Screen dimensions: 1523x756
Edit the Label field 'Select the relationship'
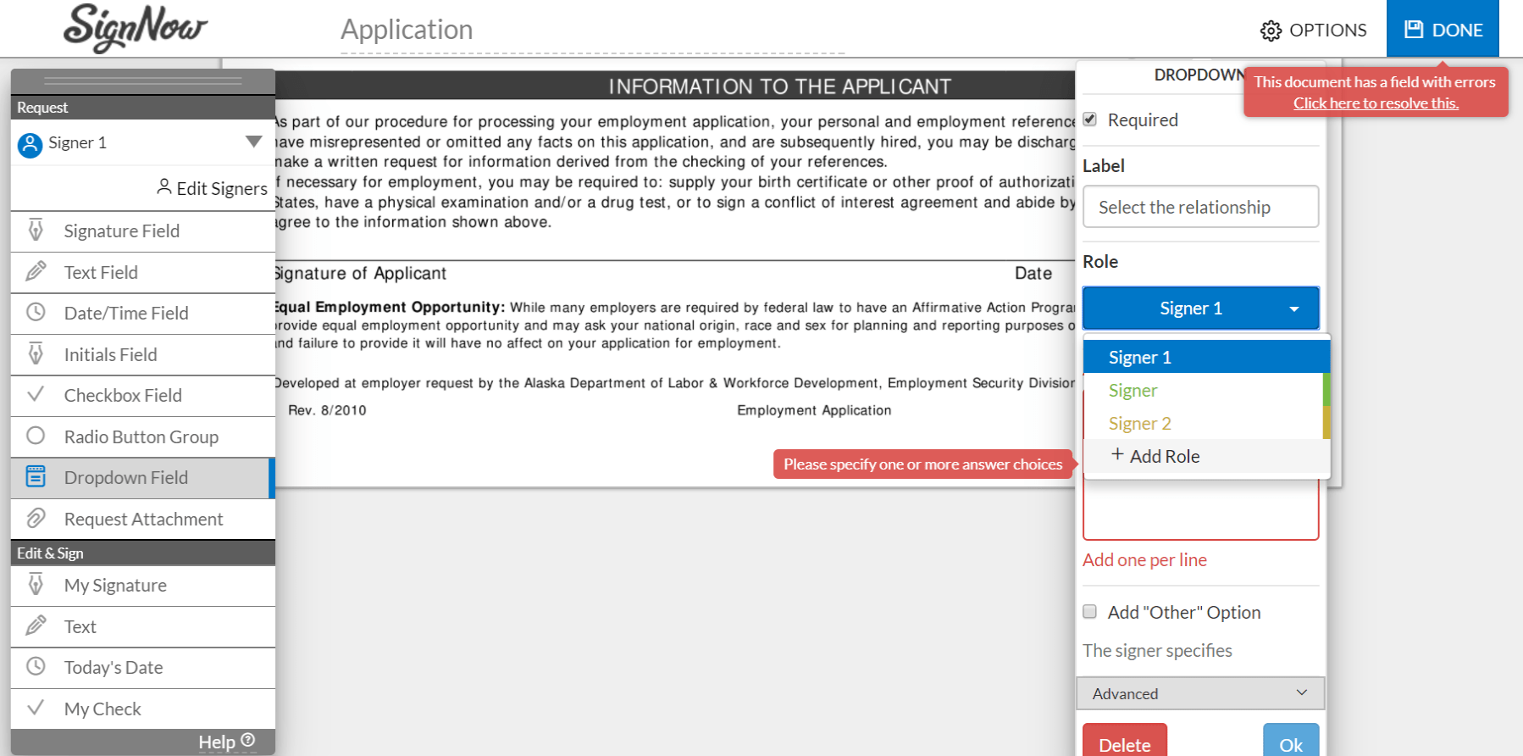pos(1201,207)
